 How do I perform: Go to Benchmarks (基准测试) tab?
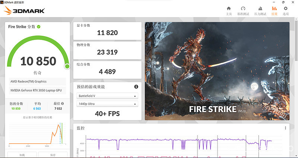click(x=243, y=11)
